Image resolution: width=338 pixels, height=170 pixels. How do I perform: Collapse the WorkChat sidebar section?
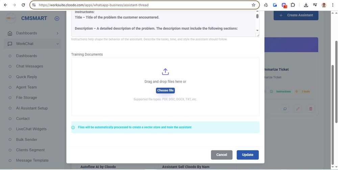(x=33, y=44)
